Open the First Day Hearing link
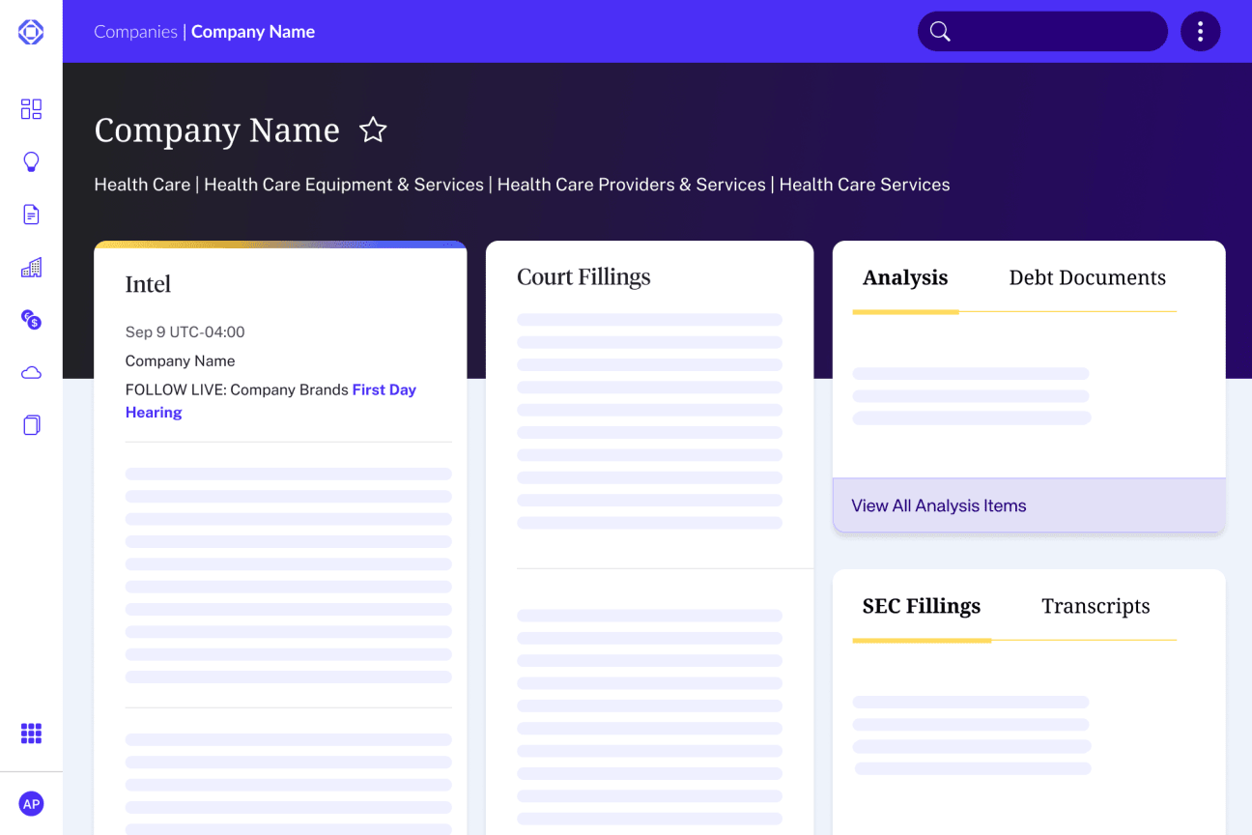Image resolution: width=1252 pixels, height=835 pixels. pyautogui.click(x=384, y=389)
